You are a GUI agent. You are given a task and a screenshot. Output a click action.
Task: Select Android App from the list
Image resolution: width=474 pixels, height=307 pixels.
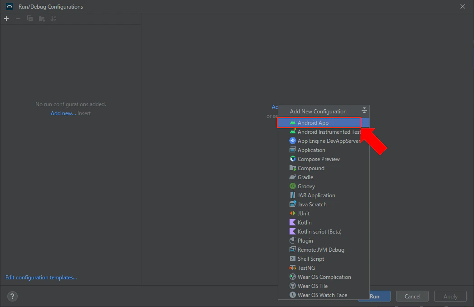pyautogui.click(x=324, y=123)
